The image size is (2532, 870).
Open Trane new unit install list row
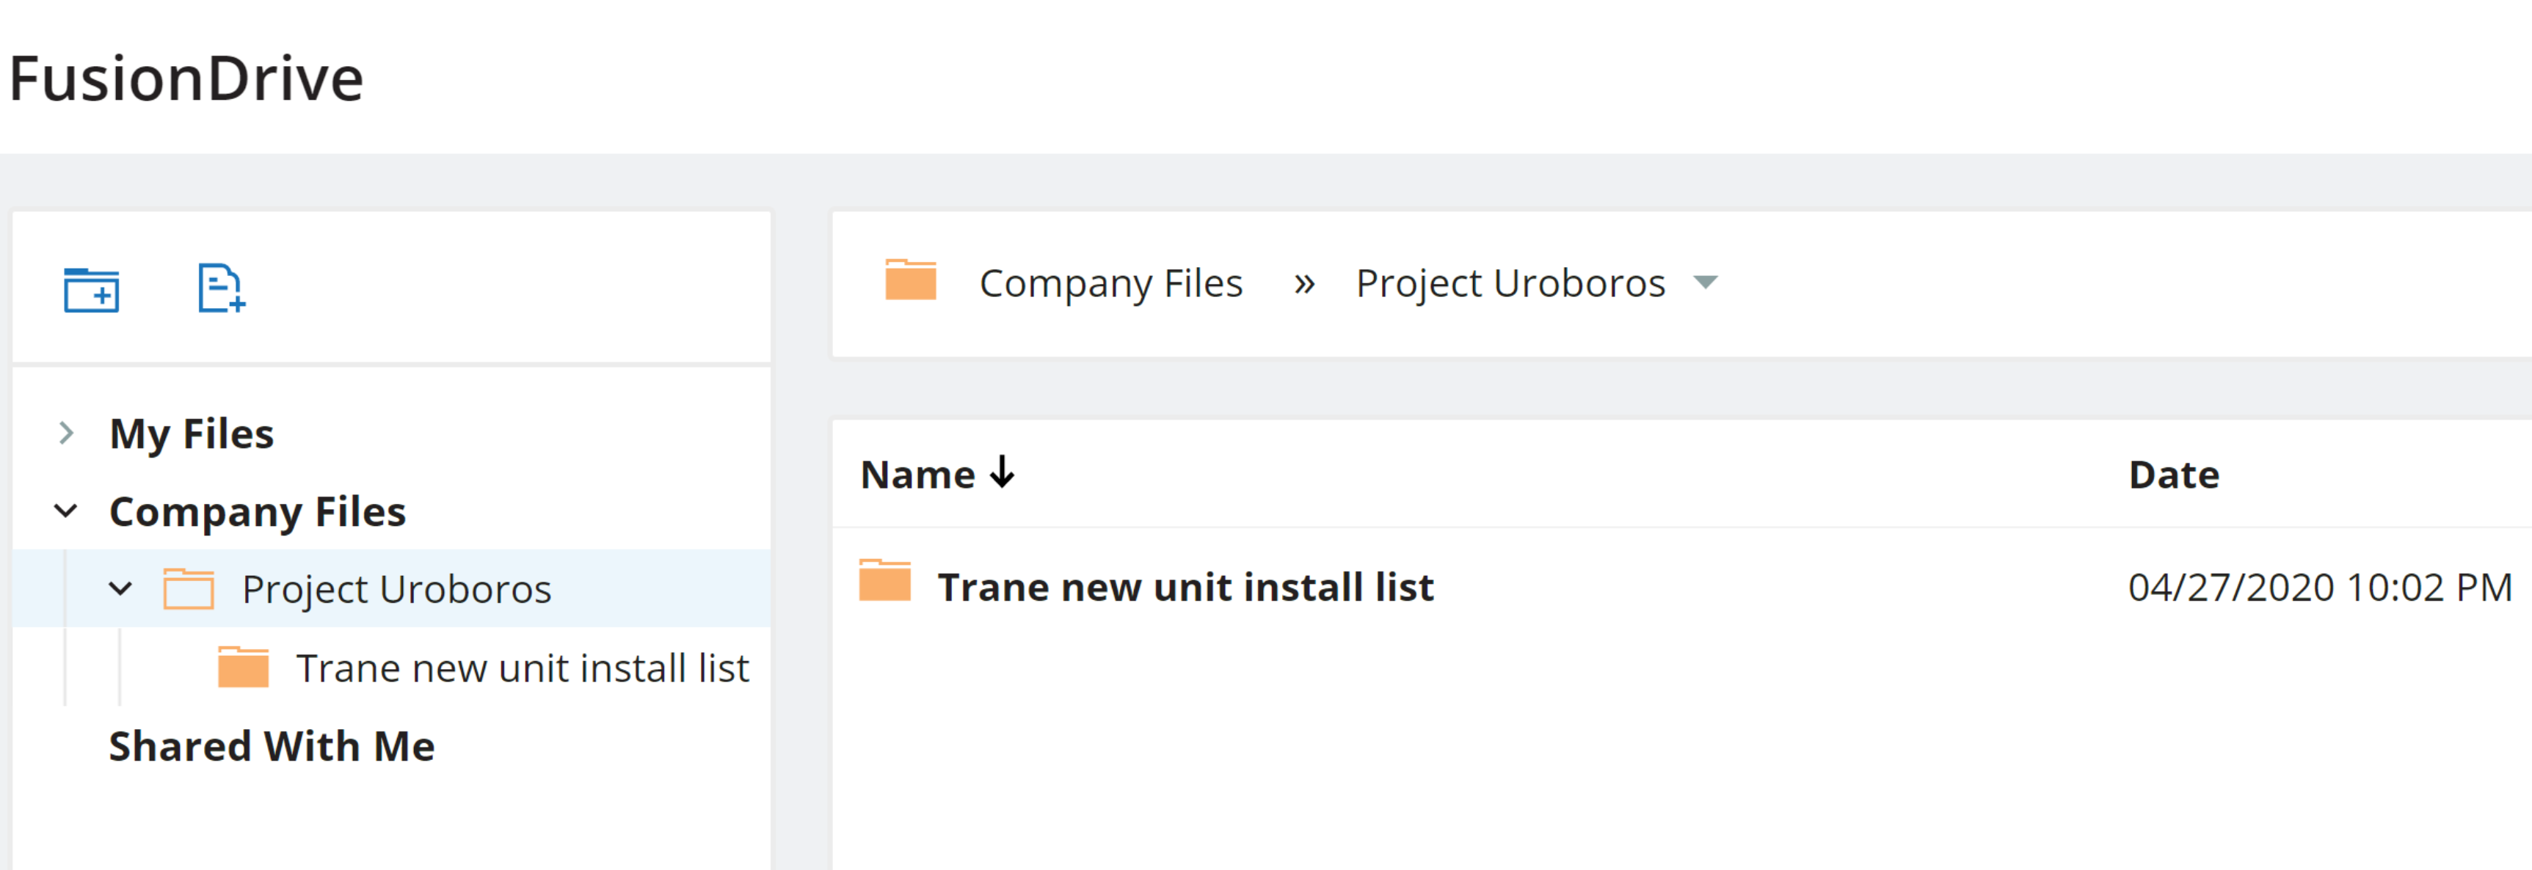pyautogui.click(x=1185, y=587)
